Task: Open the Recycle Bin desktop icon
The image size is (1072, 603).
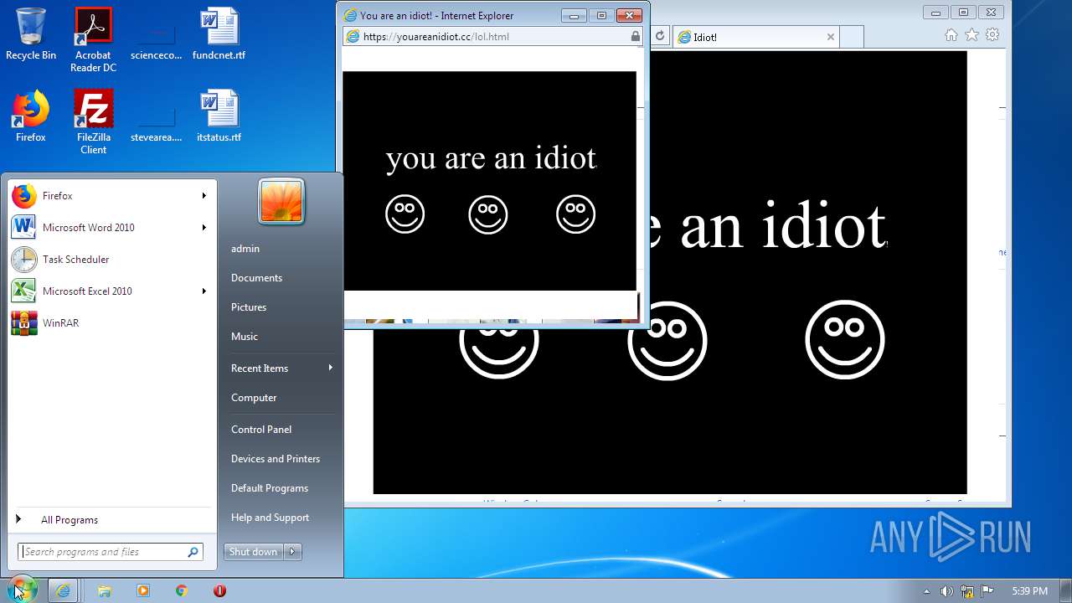Action: 31,34
